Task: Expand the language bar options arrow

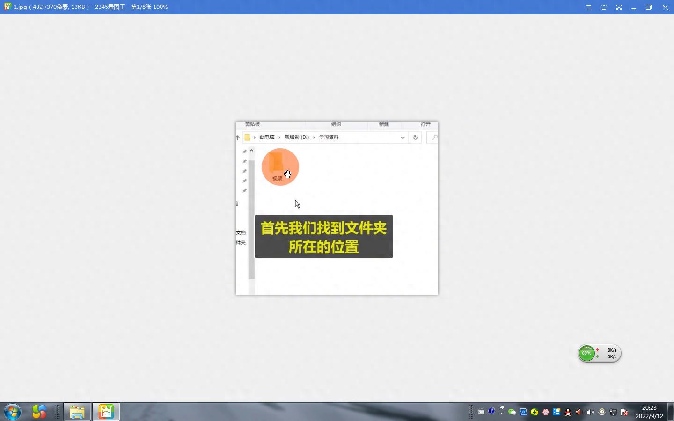Action: point(501,413)
